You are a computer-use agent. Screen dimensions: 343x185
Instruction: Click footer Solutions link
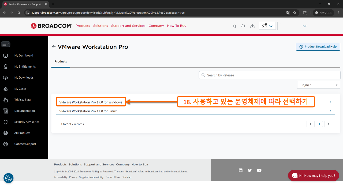click(75, 164)
